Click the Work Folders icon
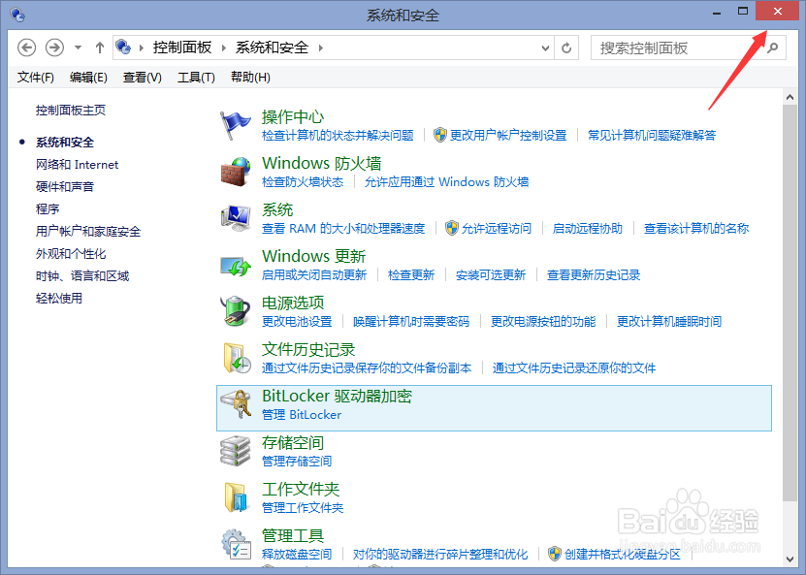This screenshot has height=575, width=806. pos(236,497)
